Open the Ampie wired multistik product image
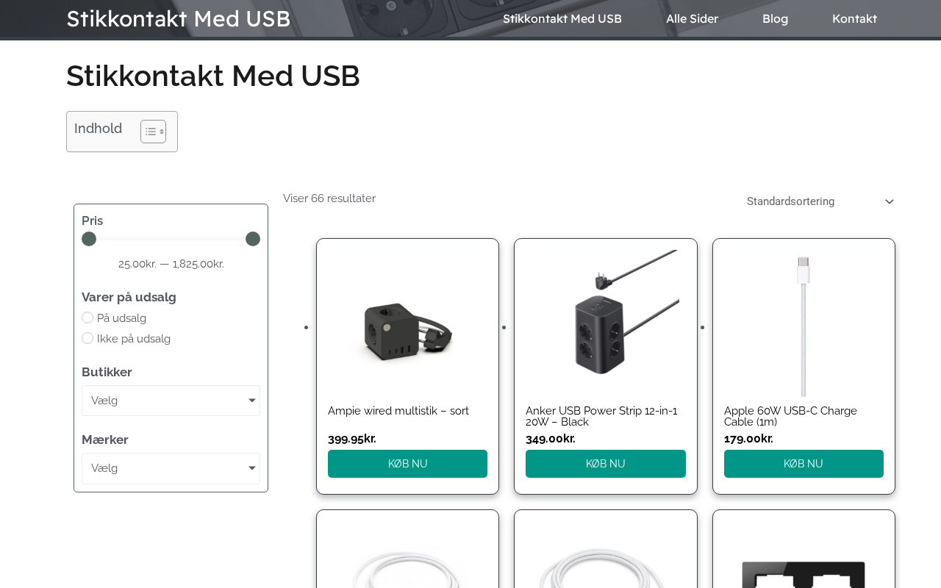Image resolution: width=941 pixels, height=588 pixels. click(407, 323)
